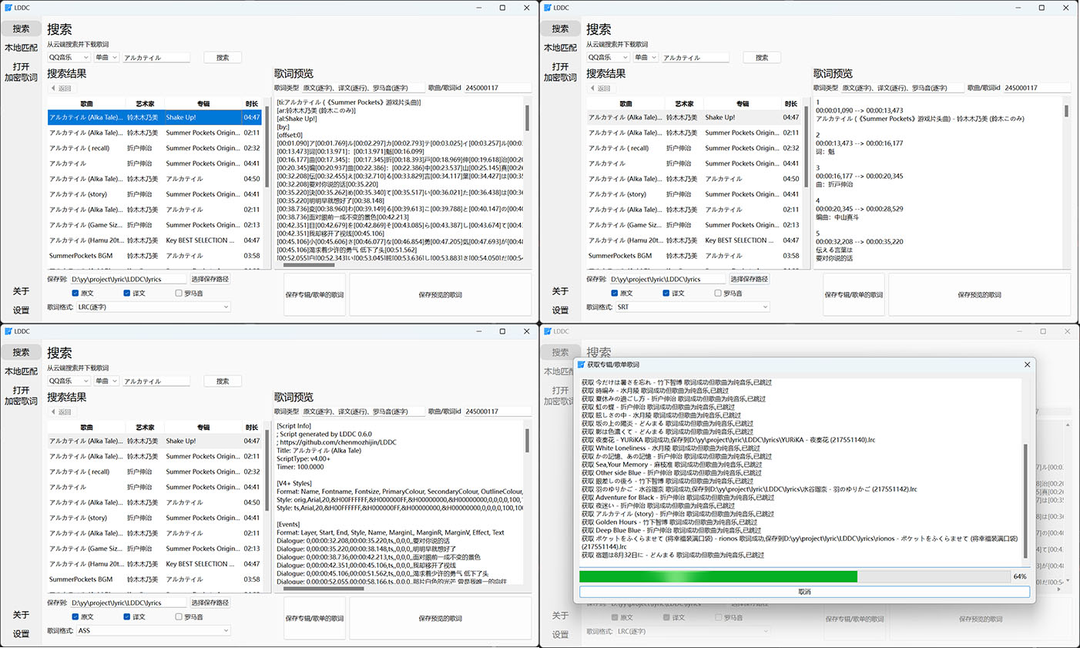
Task: Open the LRC(逐字) lyrics format dropdown
Action: (153, 307)
